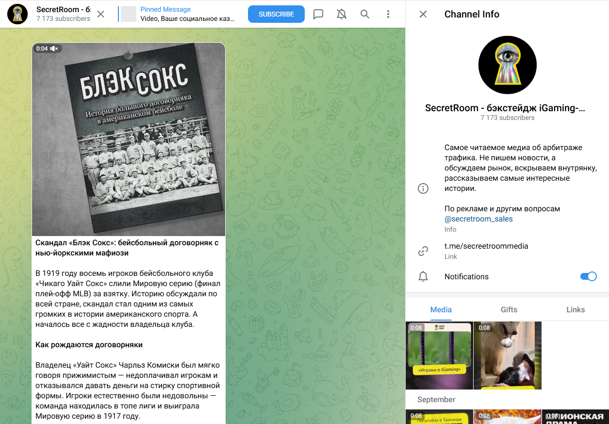Search within this channel
The height and width of the screenshot is (424, 609).
tap(365, 14)
